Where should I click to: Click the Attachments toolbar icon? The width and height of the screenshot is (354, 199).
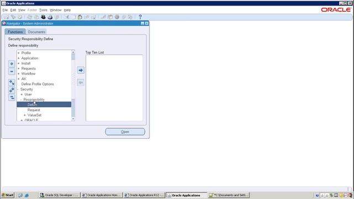[x=124, y=17]
